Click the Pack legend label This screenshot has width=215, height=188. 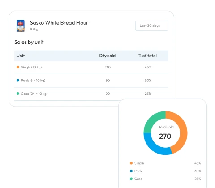coord(138,171)
